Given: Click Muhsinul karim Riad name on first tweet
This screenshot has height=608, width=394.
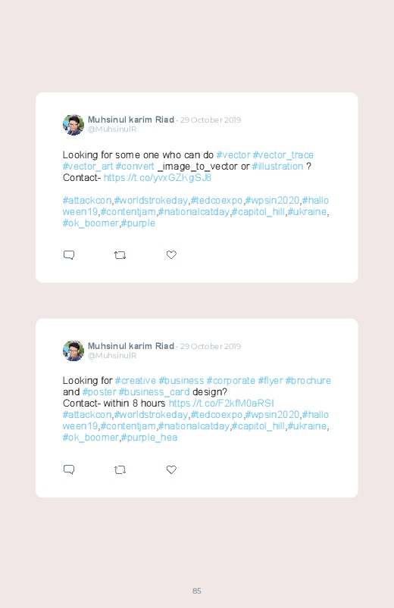Looking at the screenshot, I should (131, 120).
